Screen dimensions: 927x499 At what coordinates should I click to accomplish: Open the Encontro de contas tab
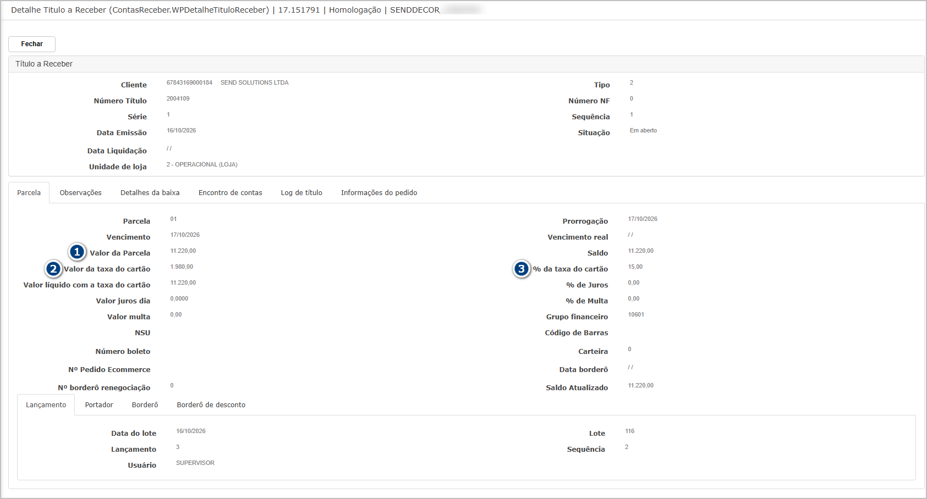(x=231, y=193)
